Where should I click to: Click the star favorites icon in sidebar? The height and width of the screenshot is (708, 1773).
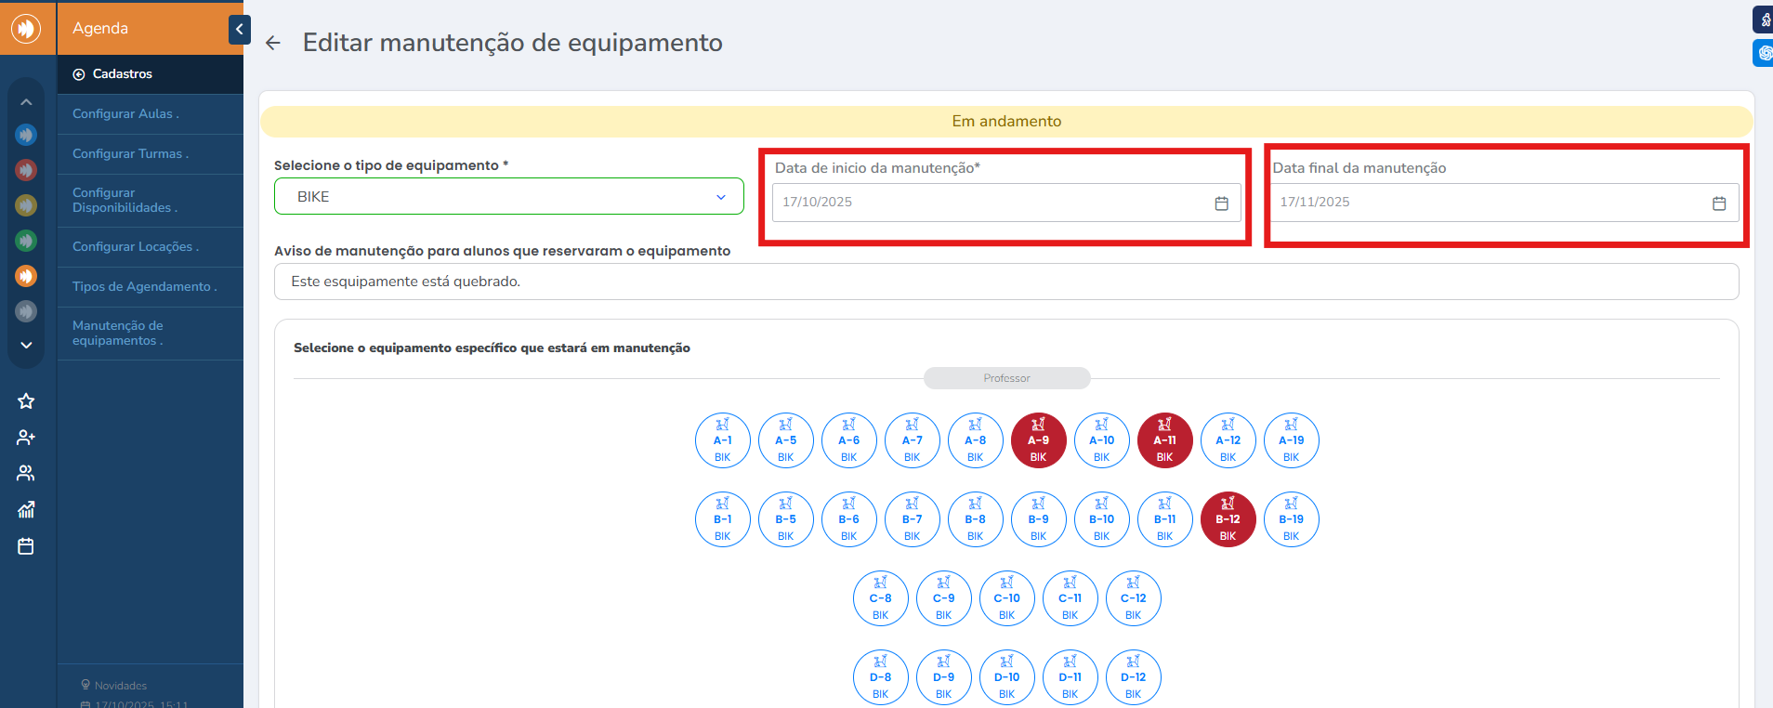click(26, 401)
